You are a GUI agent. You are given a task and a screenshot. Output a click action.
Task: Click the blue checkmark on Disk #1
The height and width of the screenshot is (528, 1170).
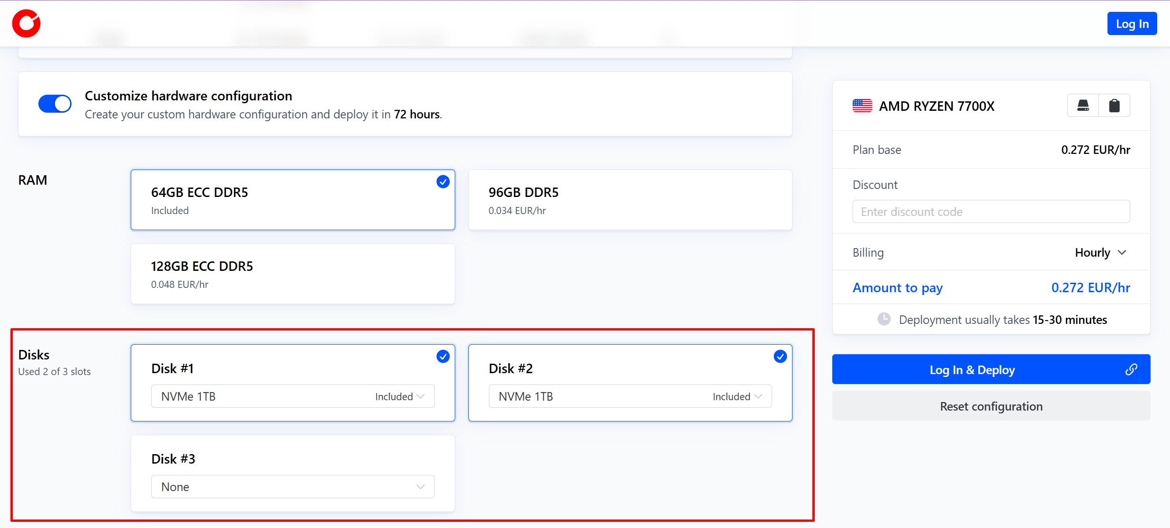(x=443, y=356)
